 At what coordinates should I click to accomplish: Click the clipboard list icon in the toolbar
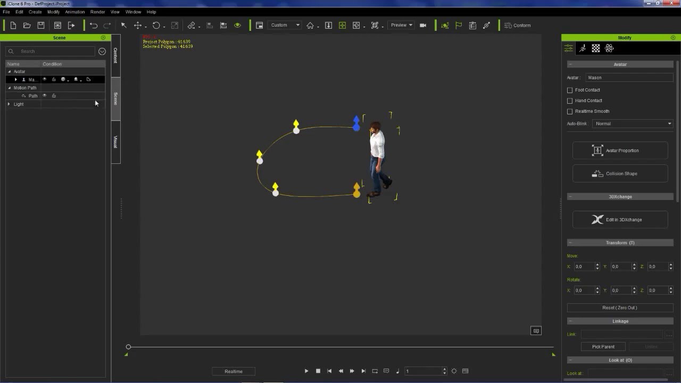(472, 25)
